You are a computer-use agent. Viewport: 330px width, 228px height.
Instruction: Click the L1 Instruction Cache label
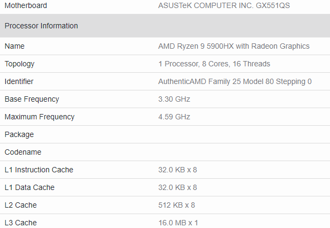coord(39,170)
